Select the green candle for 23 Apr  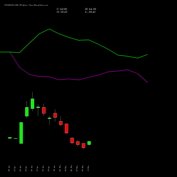tap(27, 112)
